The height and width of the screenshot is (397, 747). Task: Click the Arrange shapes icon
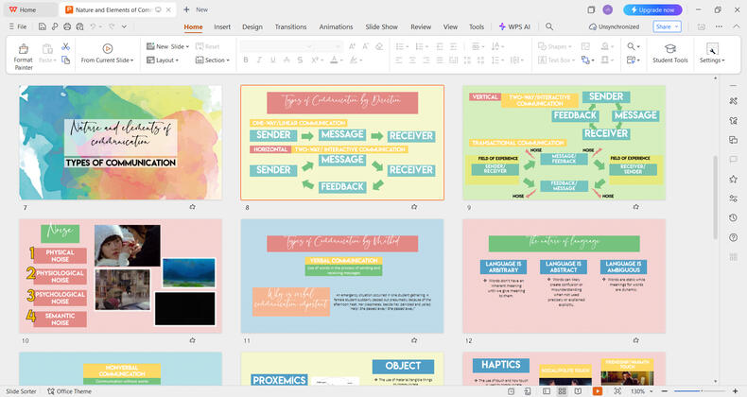(x=585, y=60)
